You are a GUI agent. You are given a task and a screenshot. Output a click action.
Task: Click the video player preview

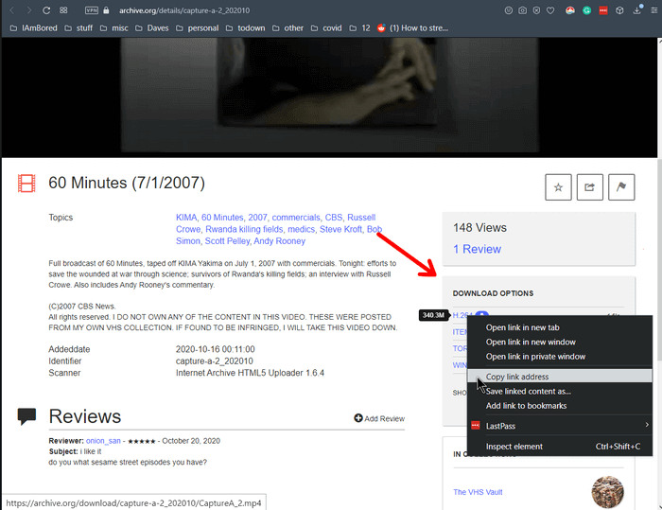click(x=329, y=97)
